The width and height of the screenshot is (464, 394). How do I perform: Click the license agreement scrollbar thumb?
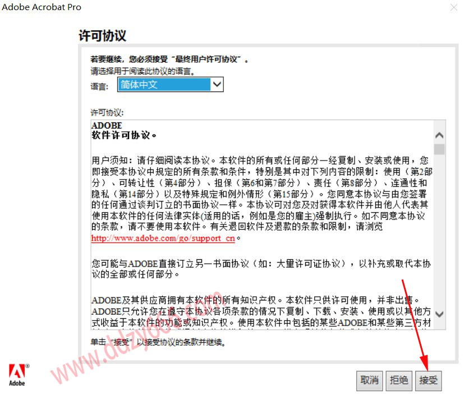439,149
